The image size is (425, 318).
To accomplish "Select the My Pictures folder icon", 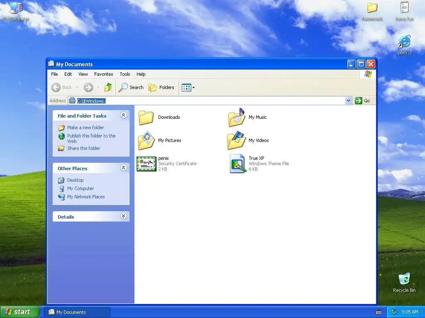I will coord(146,140).
